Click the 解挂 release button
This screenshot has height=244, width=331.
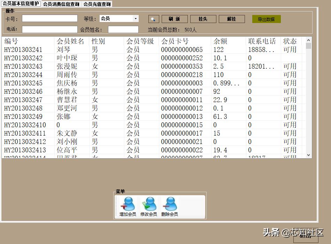pyautogui.click(x=232, y=19)
